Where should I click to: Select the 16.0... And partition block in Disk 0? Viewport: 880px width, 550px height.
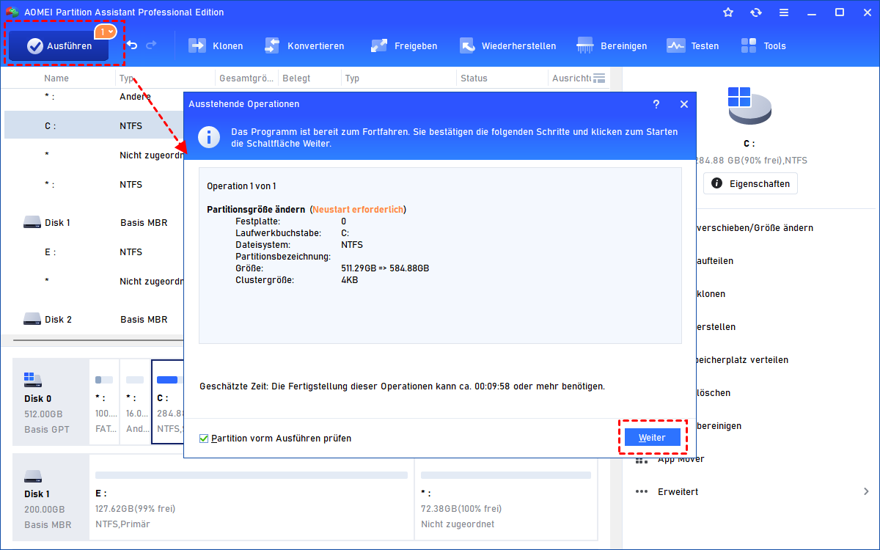pos(135,402)
